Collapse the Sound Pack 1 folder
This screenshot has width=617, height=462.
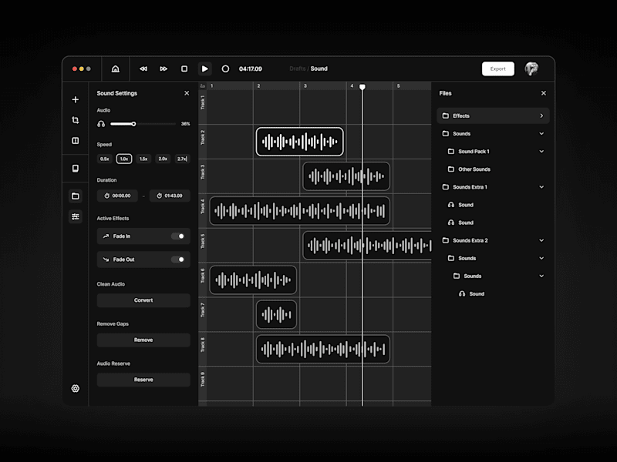pos(541,152)
